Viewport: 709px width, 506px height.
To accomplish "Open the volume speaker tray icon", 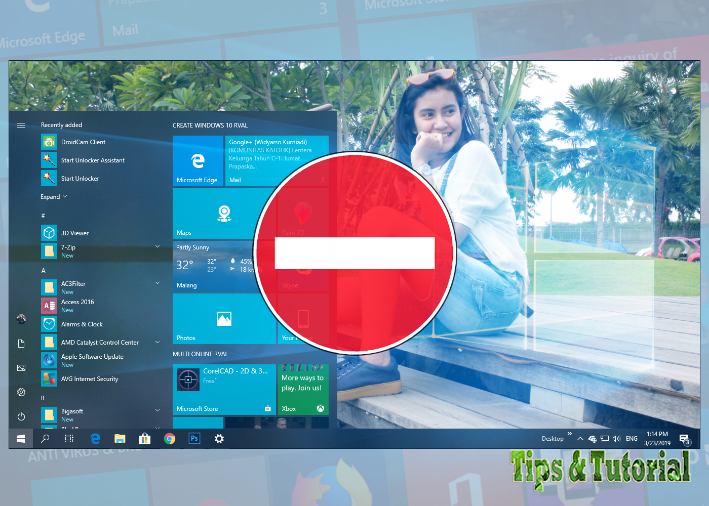I will click(616, 439).
